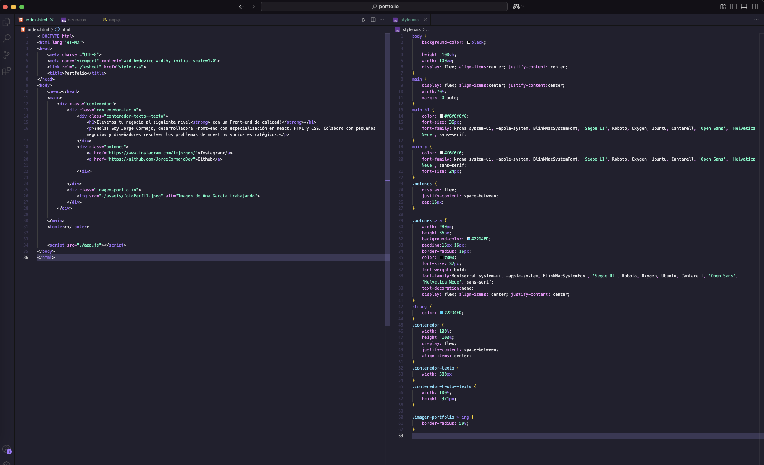Open the #000 color swatch

442,257
